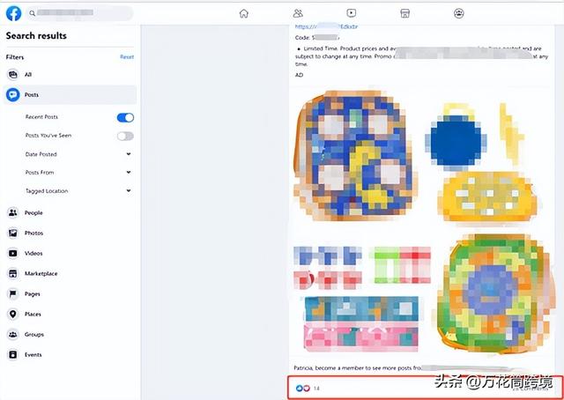The width and height of the screenshot is (564, 400).
Task: Open the Groups icon in top navigation
Action: point(458,13)
